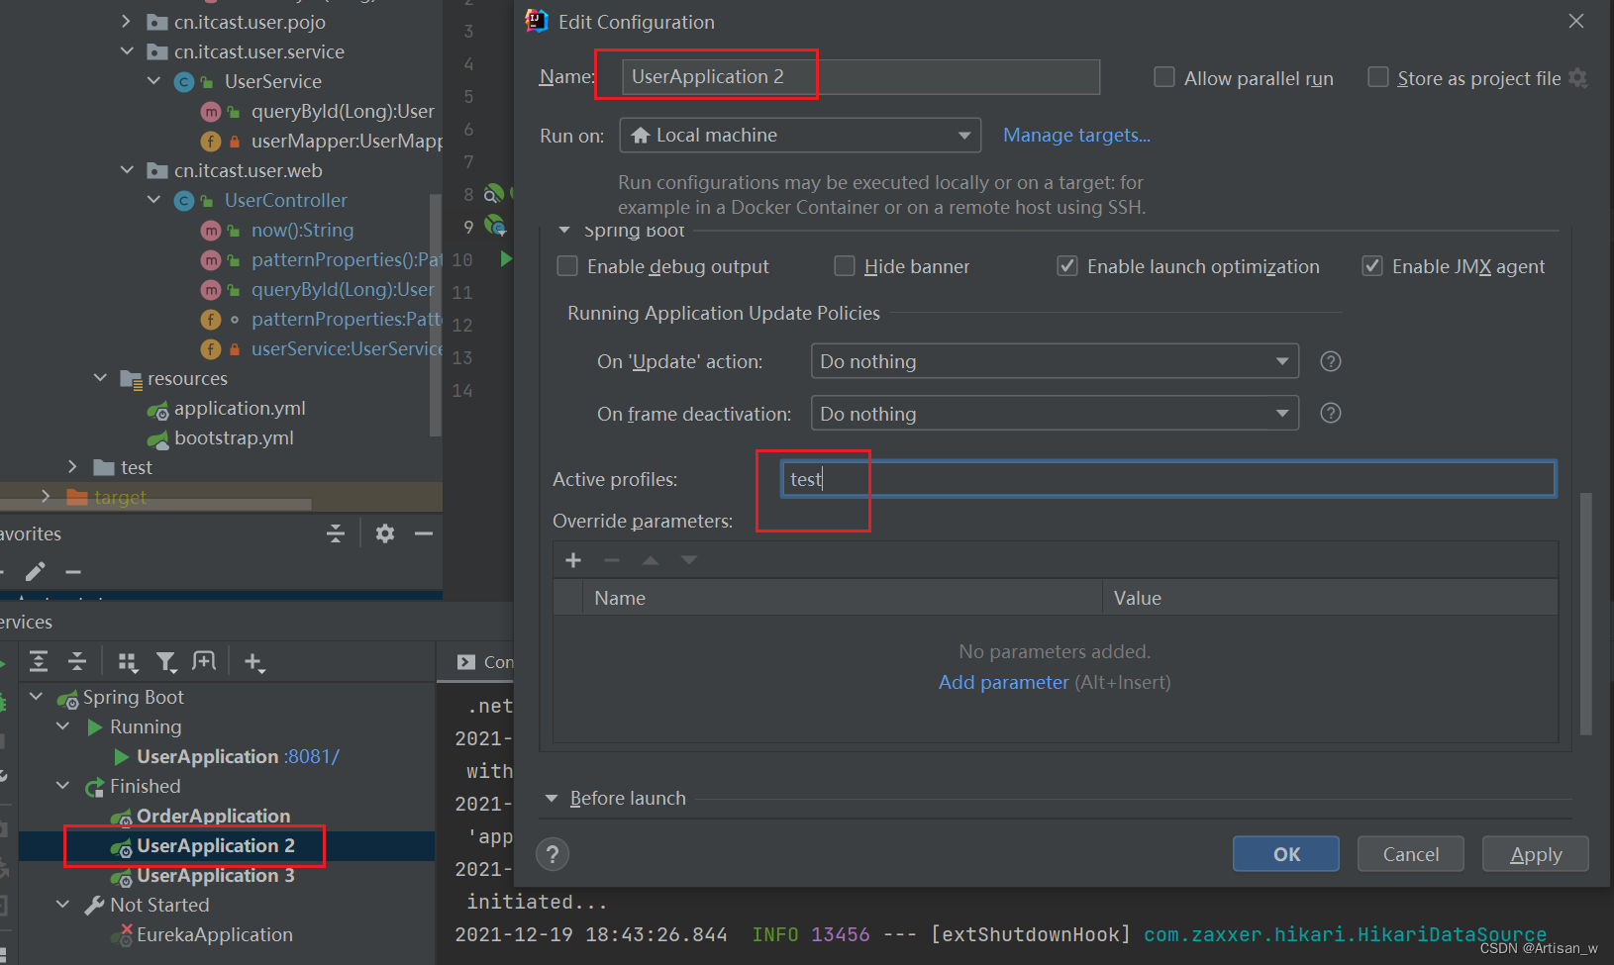Screen dimensions: 1614x965
Task: Select UserController class in project tree
Action: [x=285, y=200]
